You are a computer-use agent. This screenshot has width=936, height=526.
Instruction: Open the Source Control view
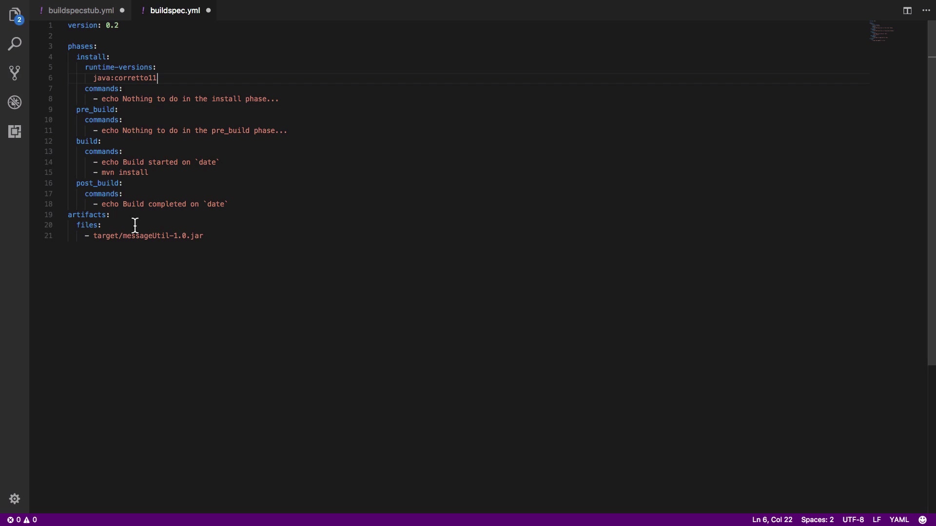click(15, 73)
